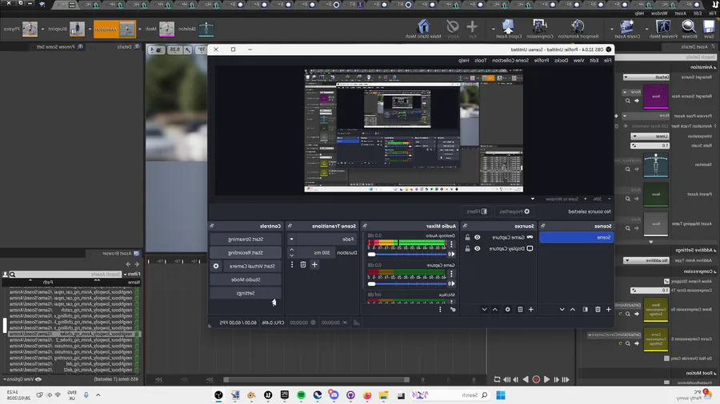Move scene down in Scenes dock

(562, 310)
